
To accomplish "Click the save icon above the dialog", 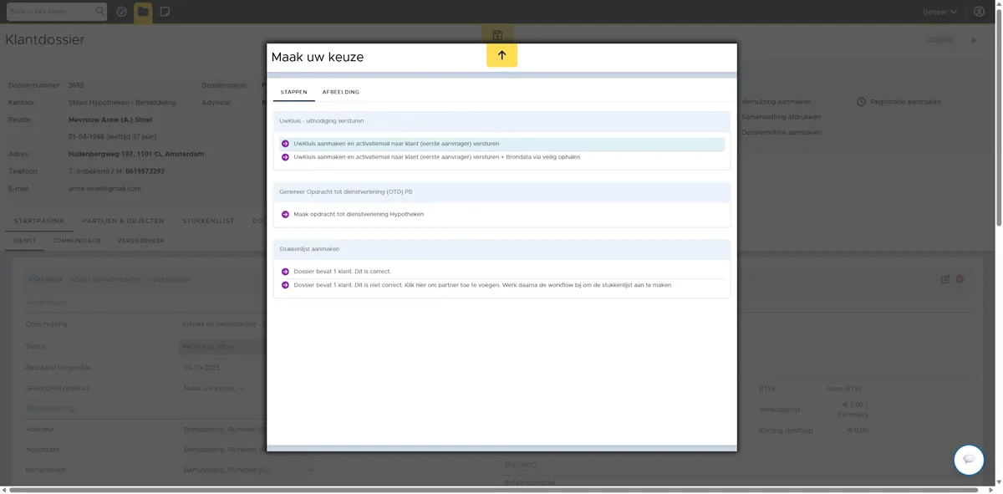I will coord(497,35).
